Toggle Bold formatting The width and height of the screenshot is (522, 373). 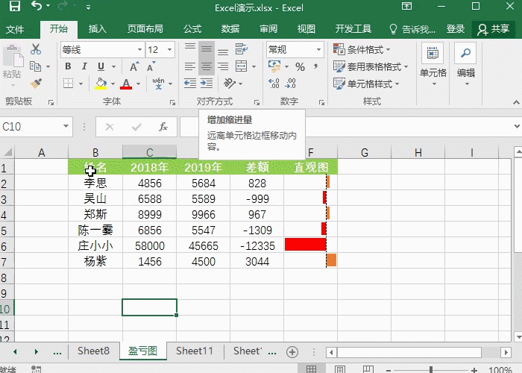pos(69,66)
